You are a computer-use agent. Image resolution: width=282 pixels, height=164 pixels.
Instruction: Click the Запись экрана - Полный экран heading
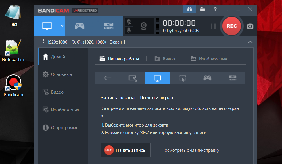[137, 98]
